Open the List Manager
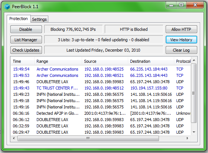This screenshot has width=208, height=153. pos(26,40)
